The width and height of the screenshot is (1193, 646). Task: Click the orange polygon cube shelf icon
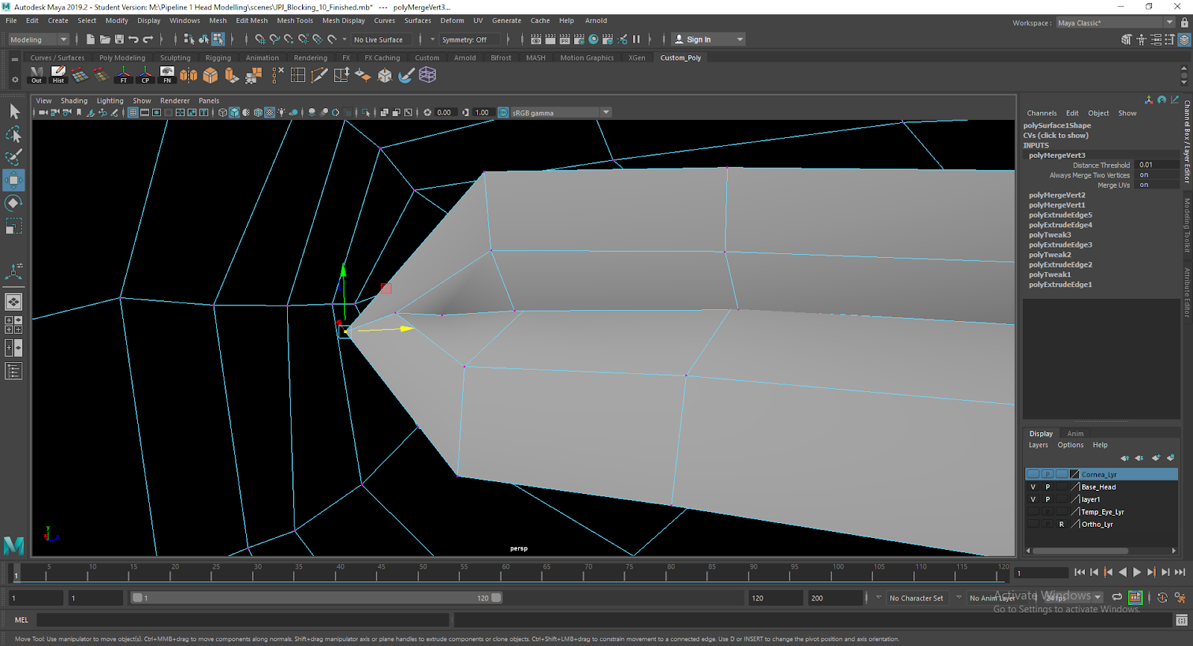coord(210,75)
